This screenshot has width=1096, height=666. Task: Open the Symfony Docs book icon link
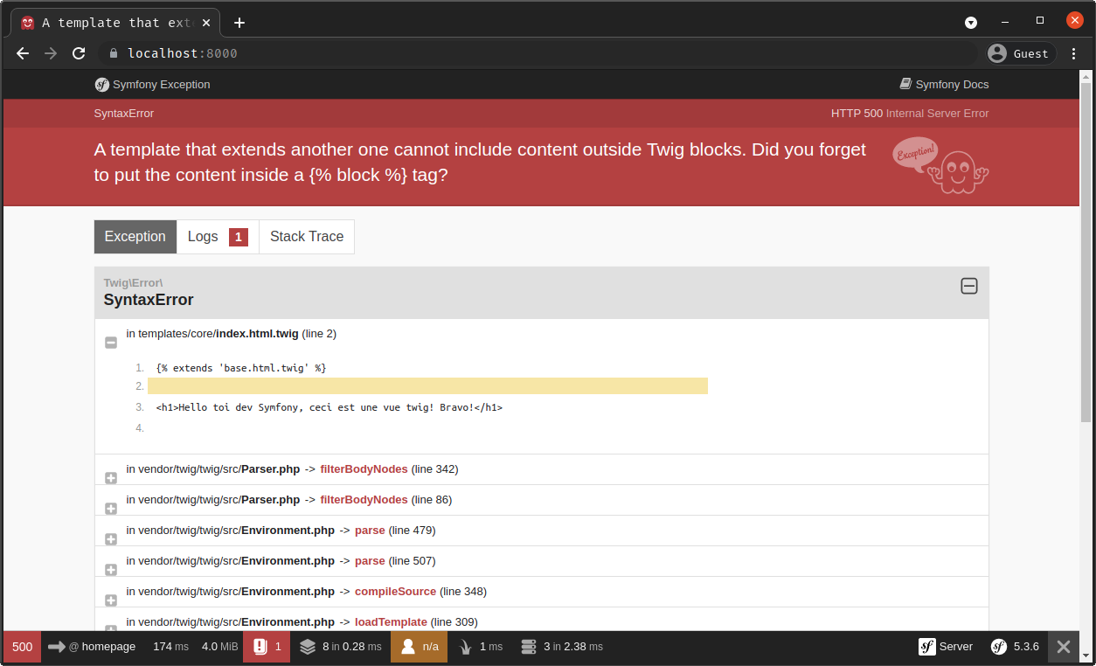tap(905, 85)
